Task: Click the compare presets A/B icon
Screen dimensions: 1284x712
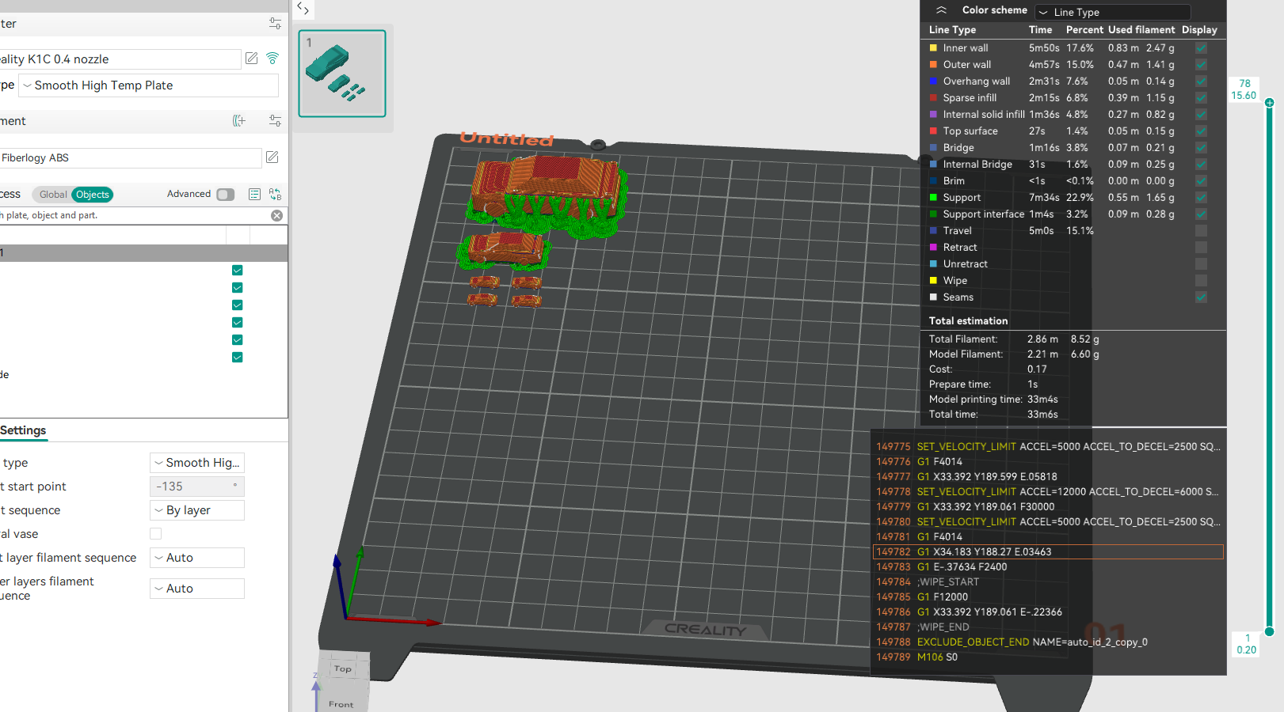Action: (x=275, y=194)
